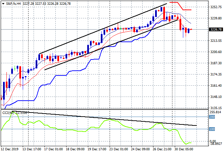Select the lower black channel trendline

(111, 45)
